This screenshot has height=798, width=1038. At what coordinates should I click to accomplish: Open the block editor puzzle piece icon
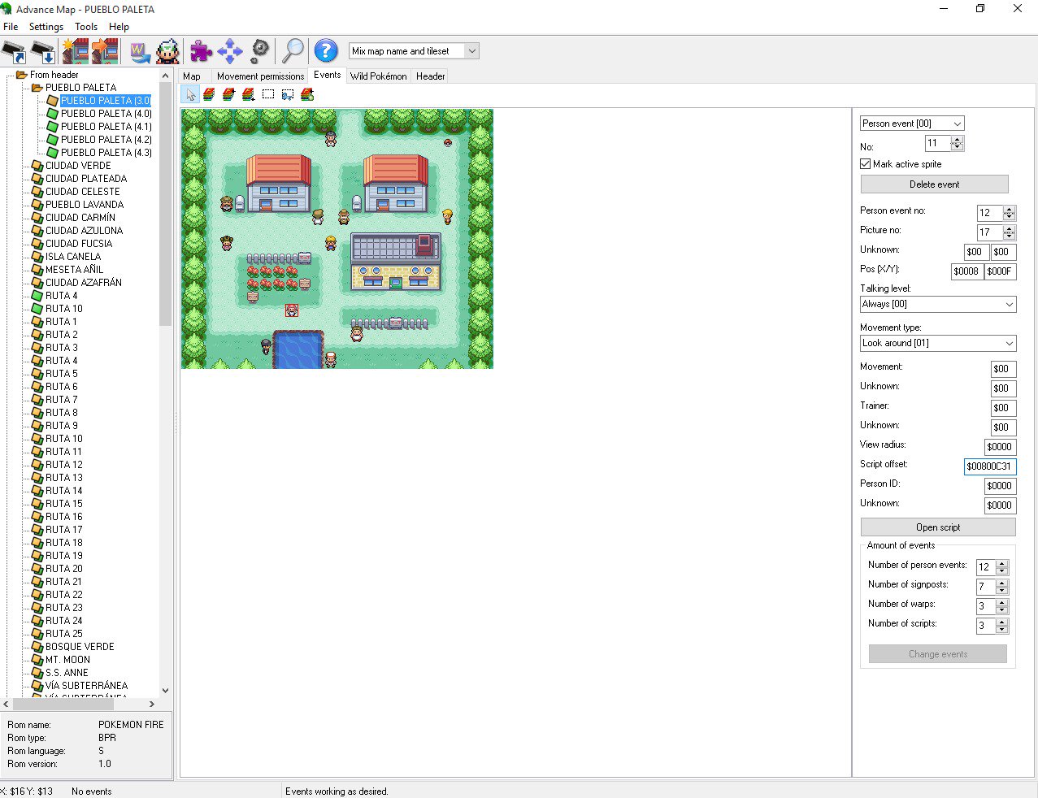[201, 51]
